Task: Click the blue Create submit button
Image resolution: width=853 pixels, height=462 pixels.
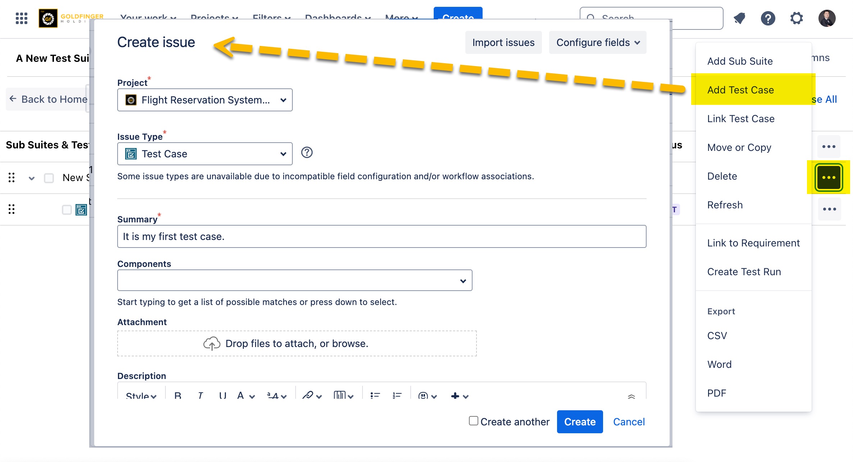Action: (580, 422)
